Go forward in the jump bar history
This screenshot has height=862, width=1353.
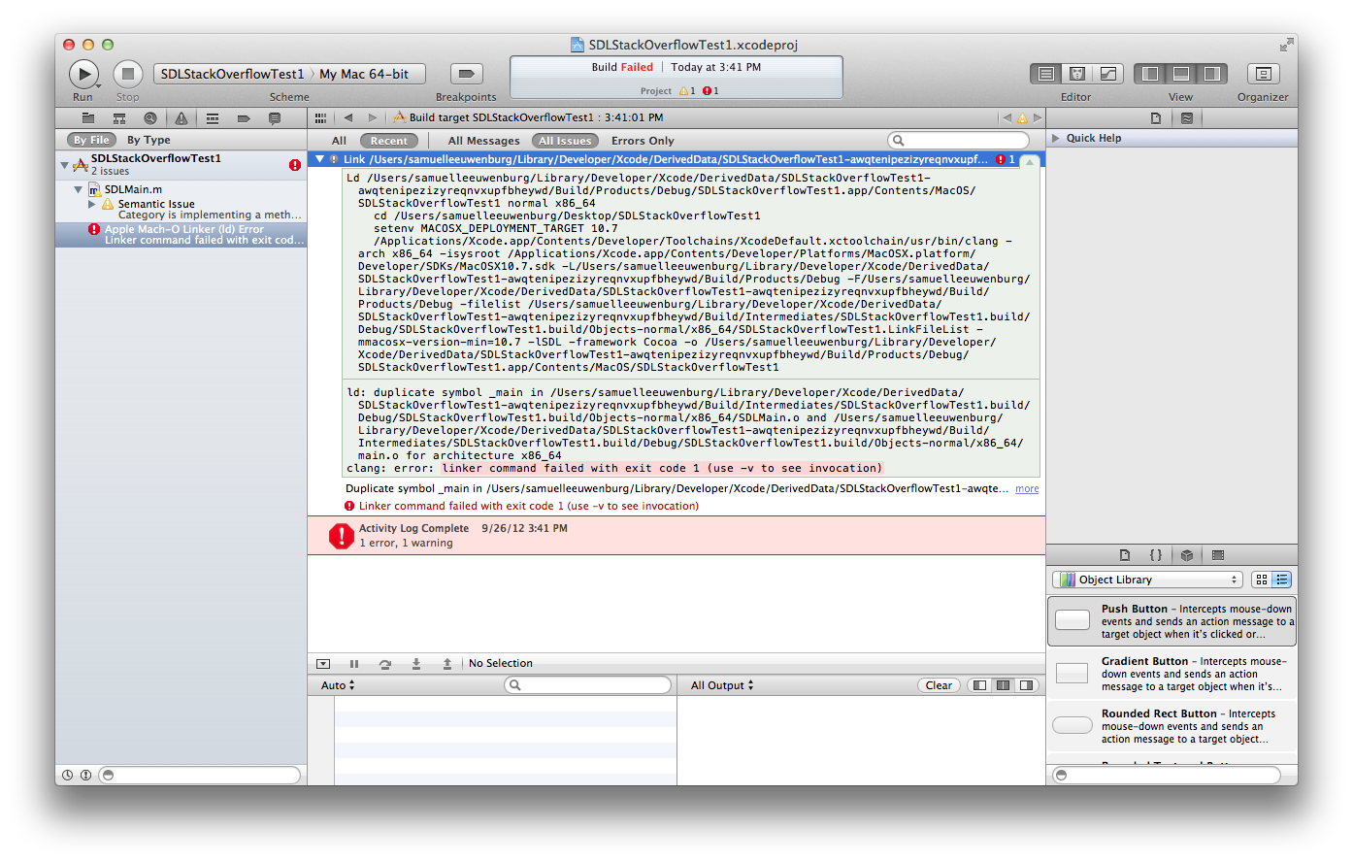pyautogui.click(x=373, y=117)
